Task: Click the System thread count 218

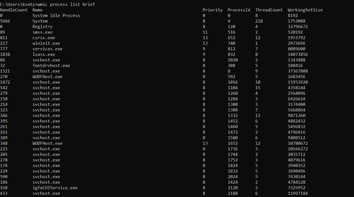Action: [x=259, y=21]
